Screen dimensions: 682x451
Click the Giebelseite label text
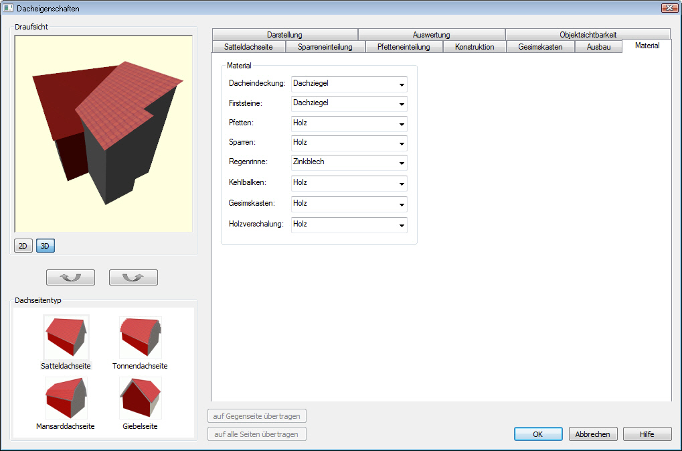(x=140, y=426)
